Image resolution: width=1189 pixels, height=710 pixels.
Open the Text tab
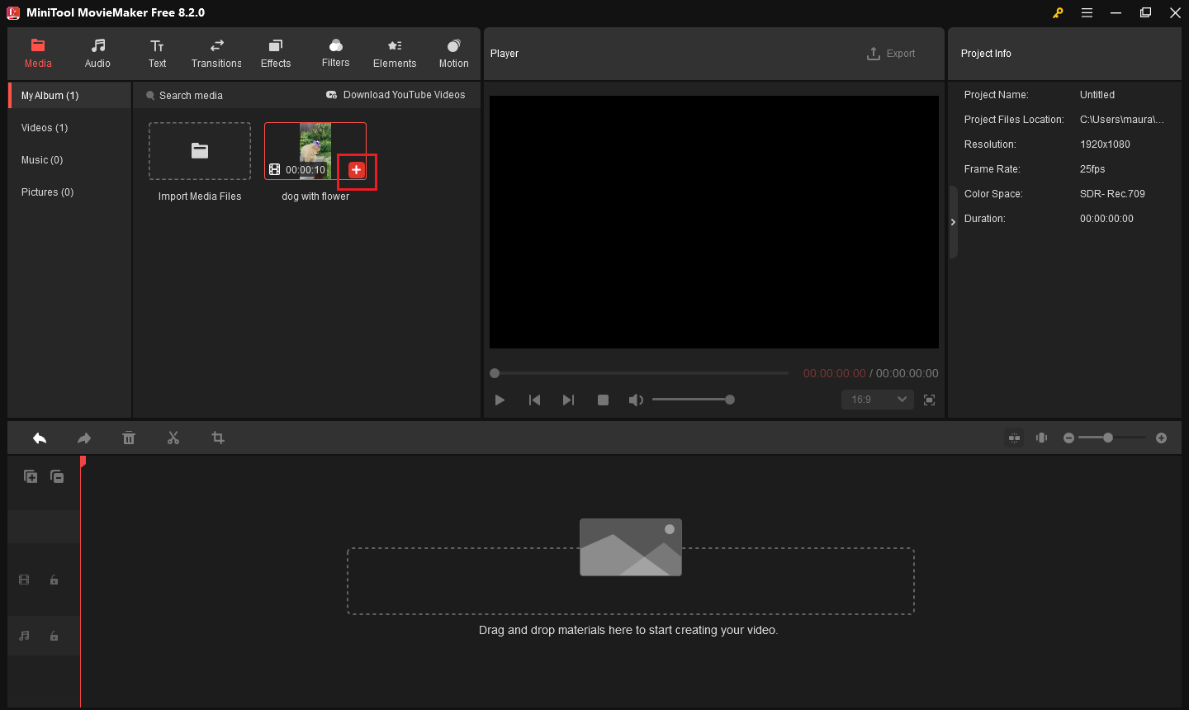[157, 53]
